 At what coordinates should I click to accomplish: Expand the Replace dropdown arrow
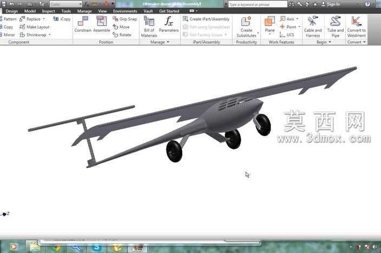point(44,19)
